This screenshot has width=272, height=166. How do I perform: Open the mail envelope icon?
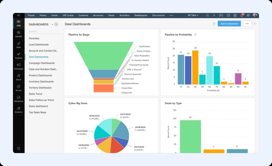point(228,15)
